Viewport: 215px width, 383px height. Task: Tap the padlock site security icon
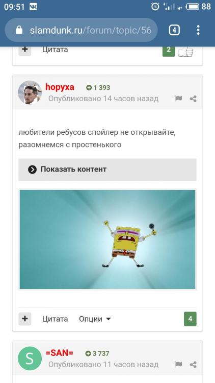(19, 30)
